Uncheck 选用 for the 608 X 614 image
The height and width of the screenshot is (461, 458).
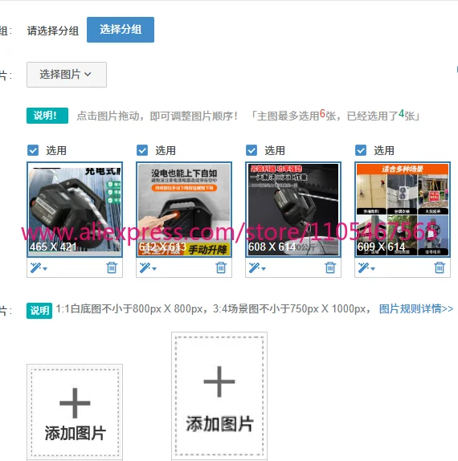pyautogui.click(x=251, y=150)
